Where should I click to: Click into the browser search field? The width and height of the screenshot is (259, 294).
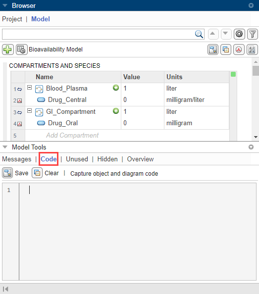pyautogui.click(x=99, y=34)
